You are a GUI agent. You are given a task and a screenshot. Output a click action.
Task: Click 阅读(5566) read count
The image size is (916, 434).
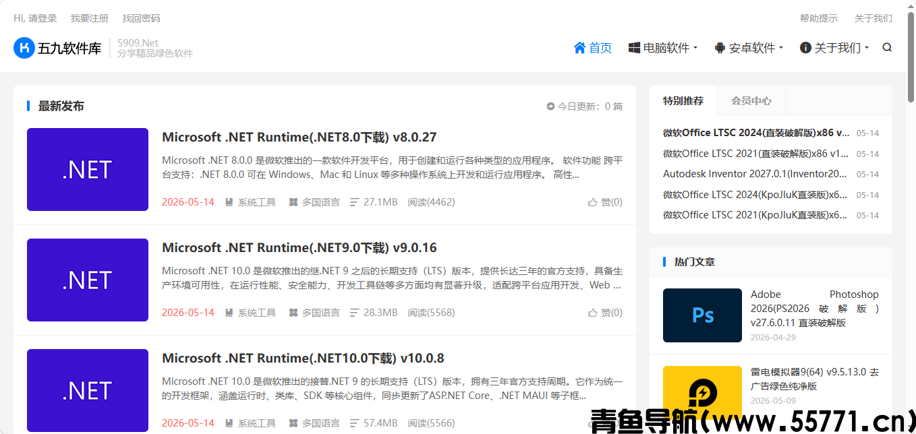432,423
